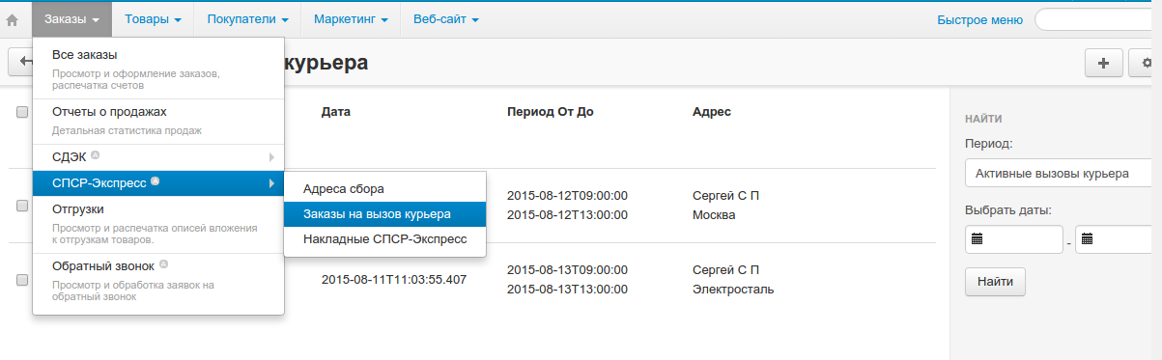
Task: Toggle the select-all checkbox in table header
Action: [x=22, y=112]
